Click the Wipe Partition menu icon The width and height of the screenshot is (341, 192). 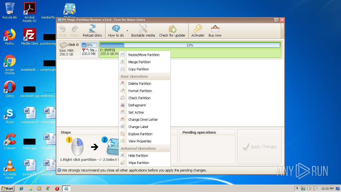pyautogui.click(x=123, y=163)
